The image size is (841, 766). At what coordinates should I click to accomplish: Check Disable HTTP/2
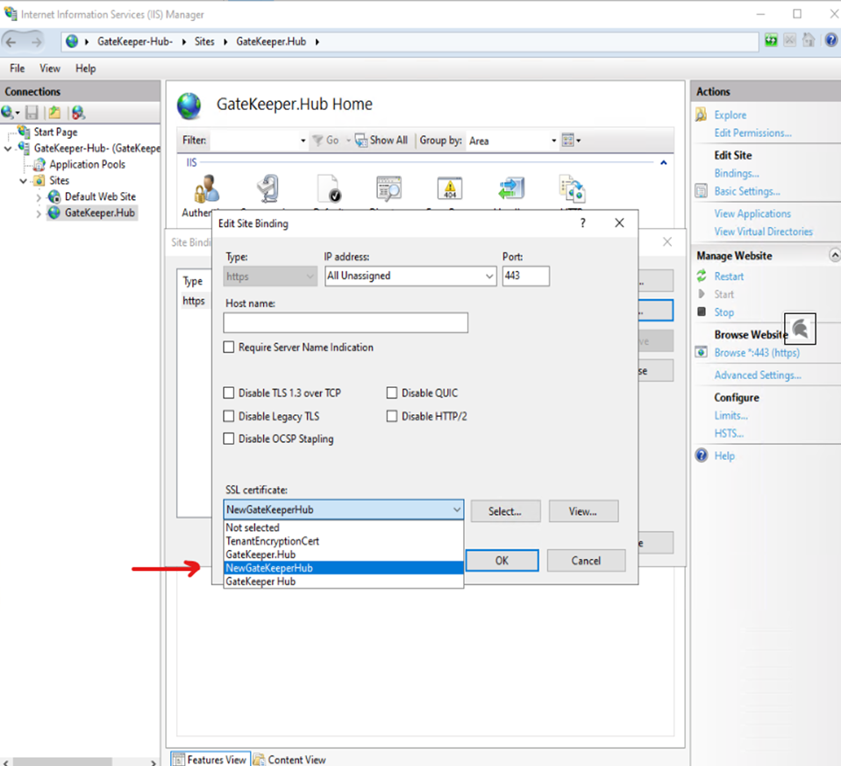[392, 416]
